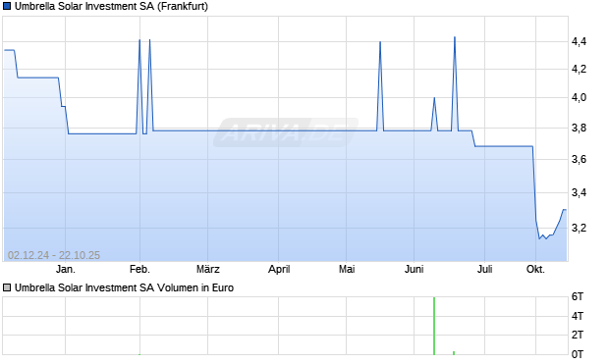Click the 'Mai' month label

coord(347,269)
